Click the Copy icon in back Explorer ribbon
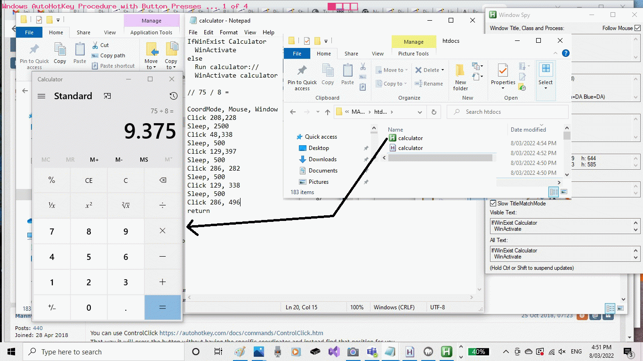Viewport: 643px width, 361px height. click(60, 53)
